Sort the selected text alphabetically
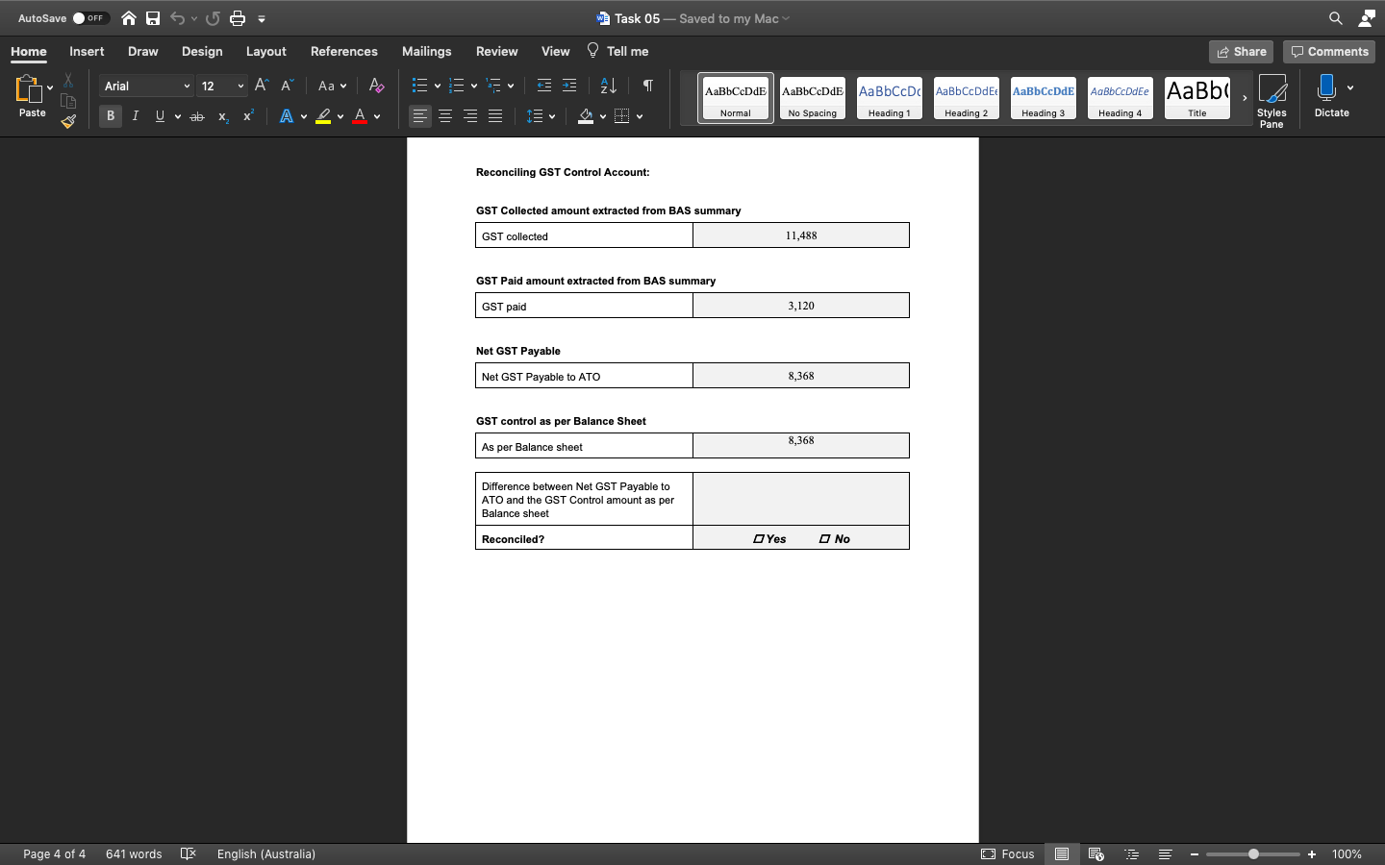Viewport: 1385px width, 865px height. click(x=609, y=86)
